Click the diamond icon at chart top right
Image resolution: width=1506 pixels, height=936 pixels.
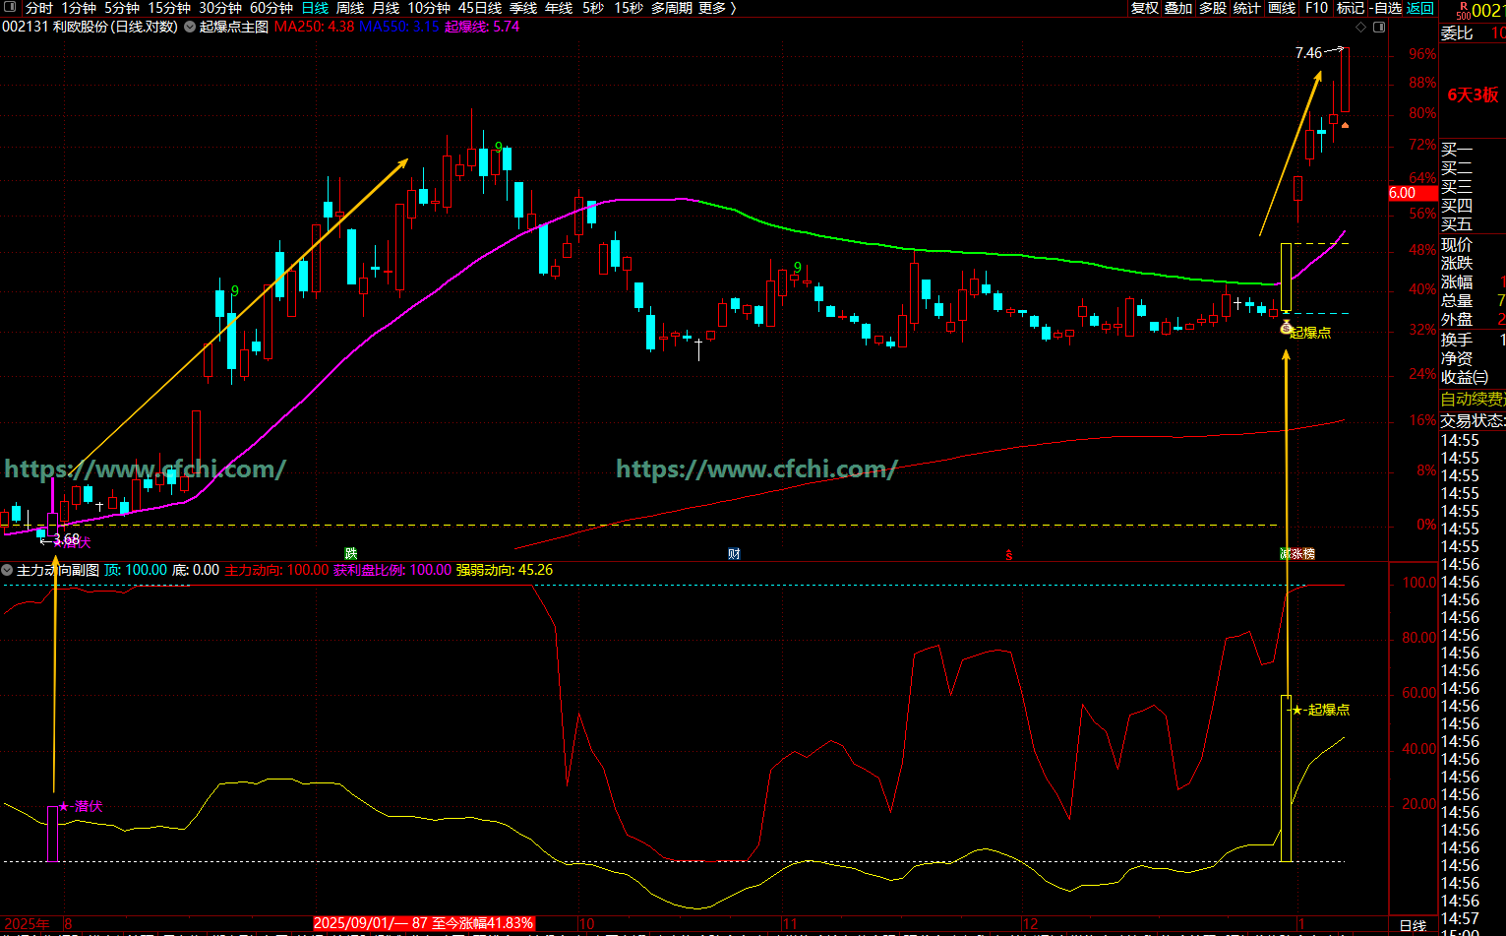tap(1359, 27)
